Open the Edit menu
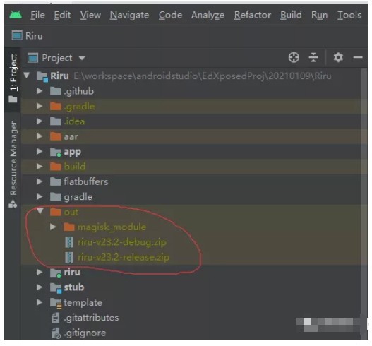The height and width of the screenshot is (346, 372). coord(62,15)
